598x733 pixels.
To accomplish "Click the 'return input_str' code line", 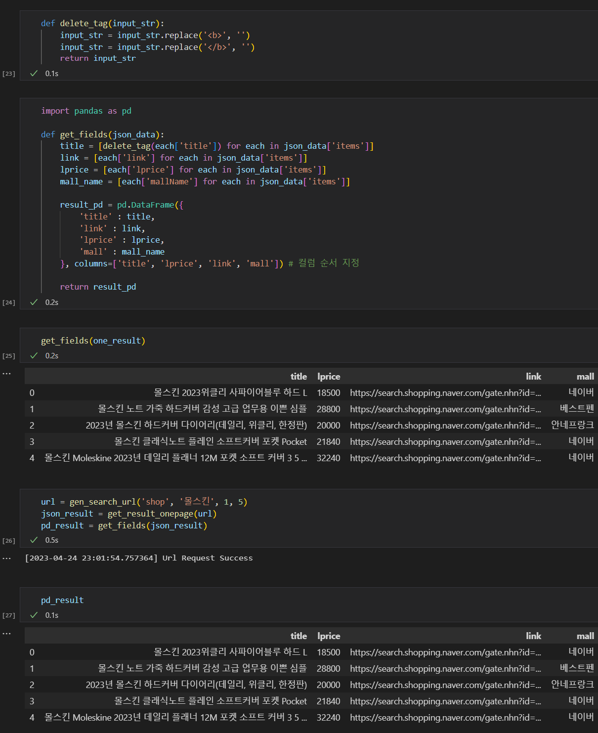I will coord(98,58).
